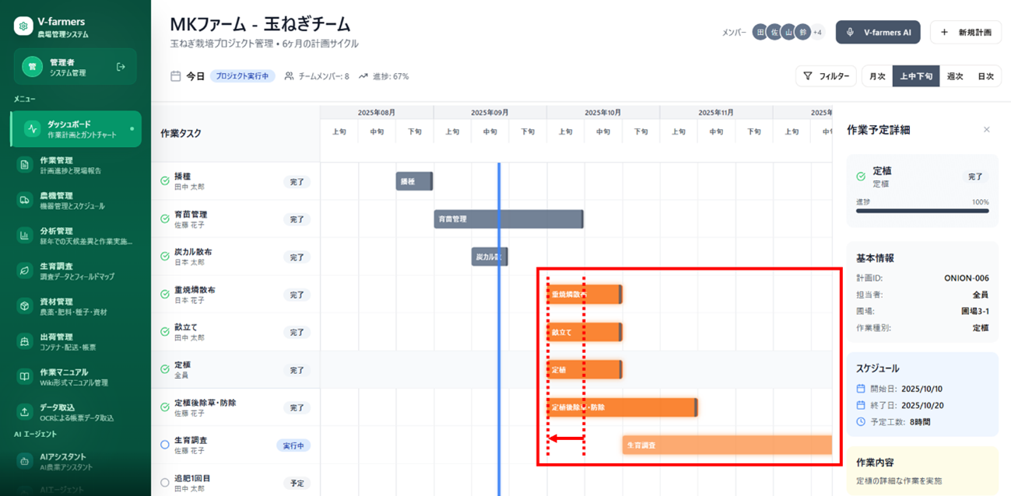The width and height of the screenshot is (1011, 496).
Task: Click the V-farmers logo icon
Action: (24, 26)
